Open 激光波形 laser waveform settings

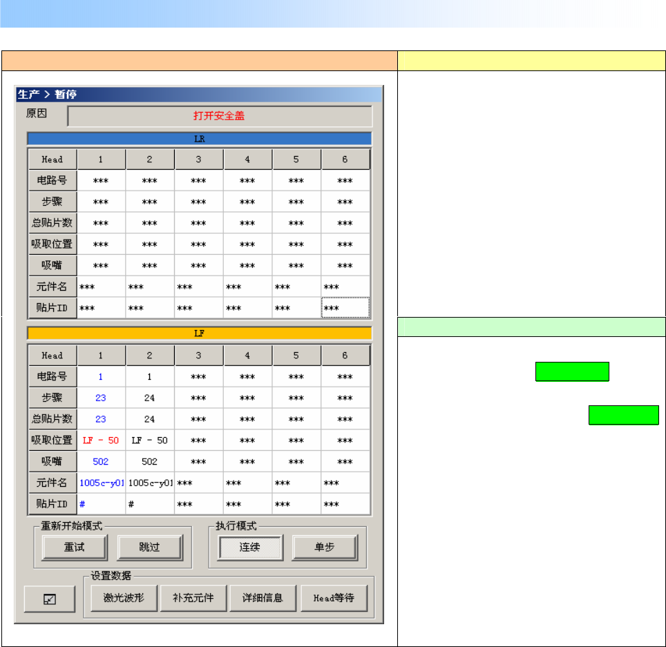click(x=124, y=598)
